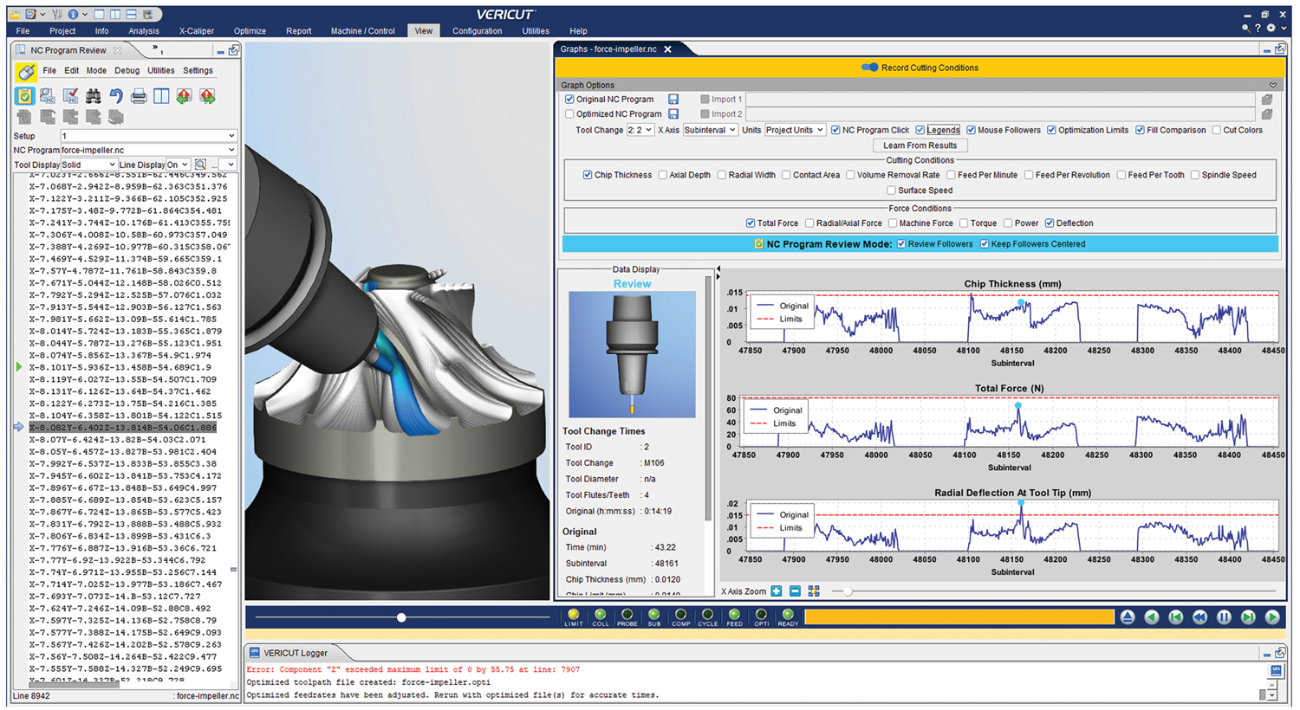Expand the Units Project Units dropdown
The image size is (1300, 710).
coord(795,130)
